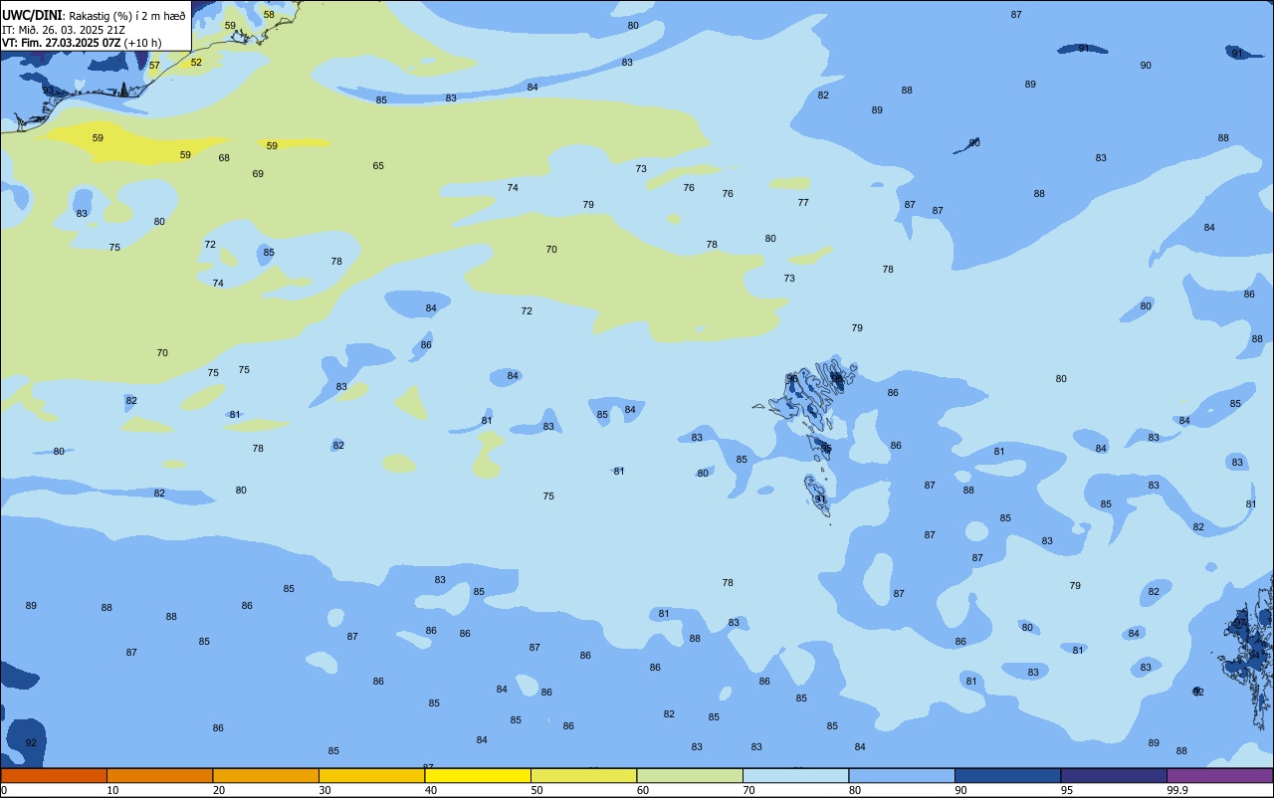Click the dark orange 0–10 legend swatch
Viewport: 1274px width, 798px height.
click(54, 775)
